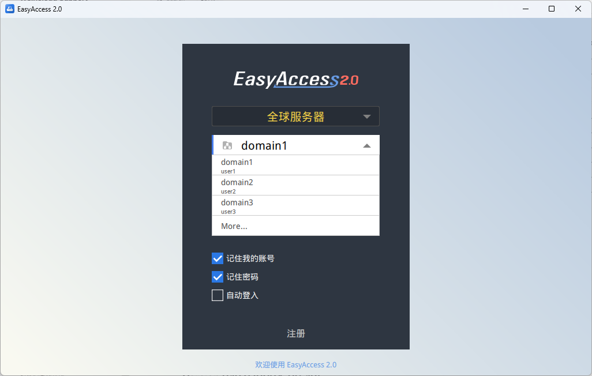The image size is (592, 376).
Task: Open 欢迎使用 EasyAccess 2.0 link
Action: [x=295, y=364]
